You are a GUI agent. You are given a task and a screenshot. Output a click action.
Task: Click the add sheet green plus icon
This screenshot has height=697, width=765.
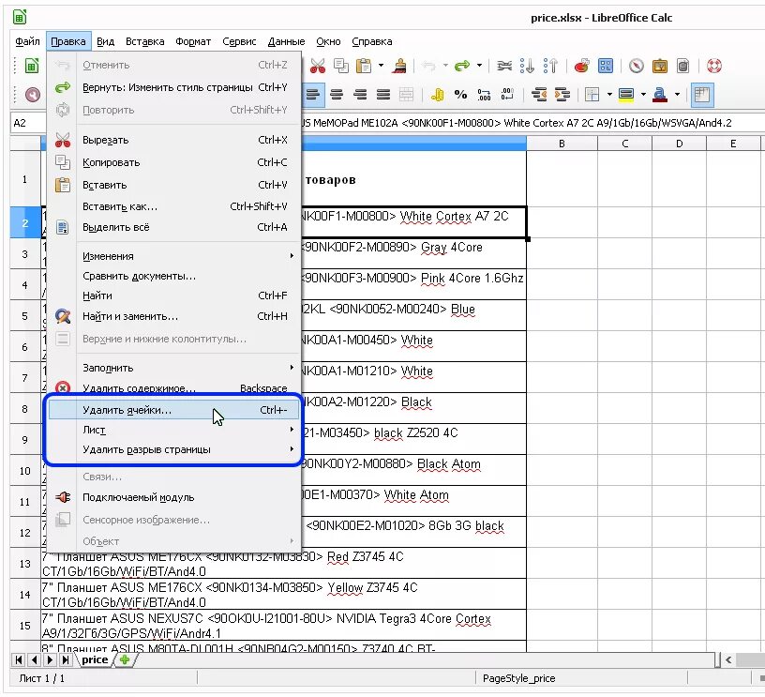click(x=125, y=659)
